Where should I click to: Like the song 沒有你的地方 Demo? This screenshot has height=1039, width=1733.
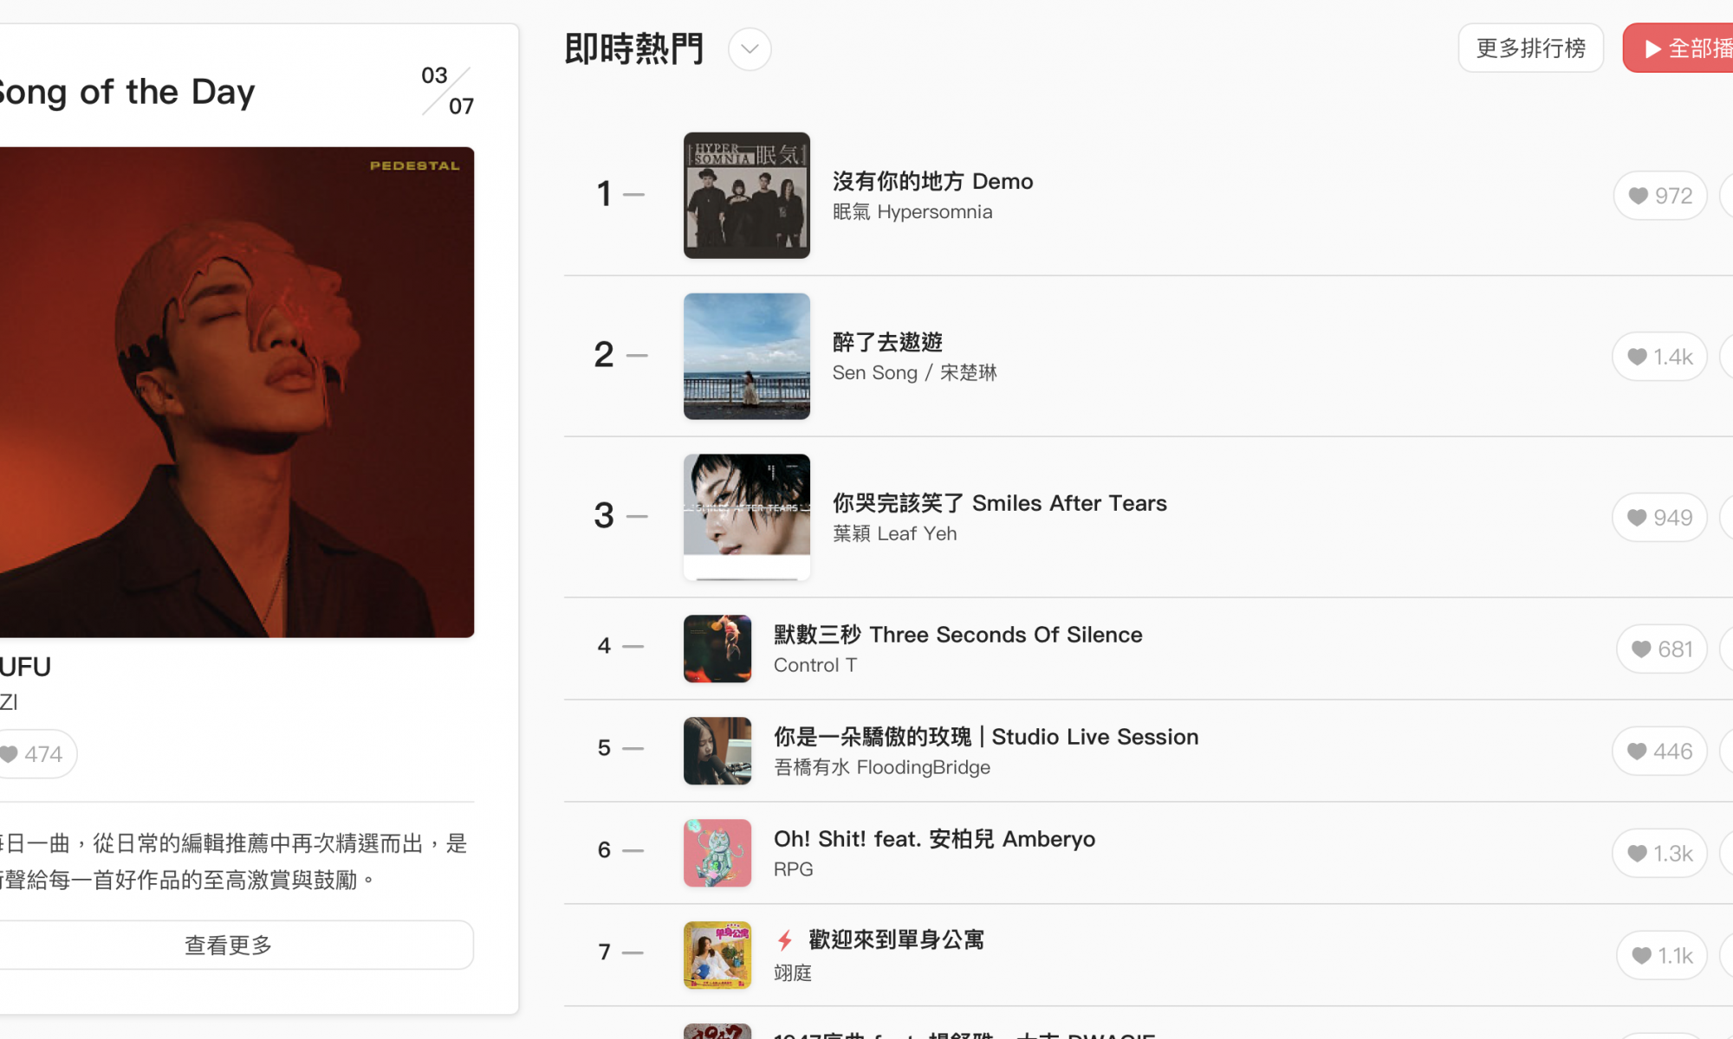point(1659,196)
